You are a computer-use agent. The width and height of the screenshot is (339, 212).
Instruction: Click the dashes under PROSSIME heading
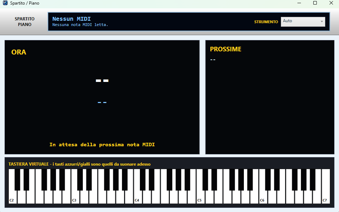point(213,60)
